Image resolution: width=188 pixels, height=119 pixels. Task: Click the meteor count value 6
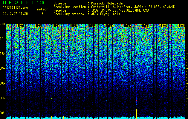click(x=42, y=14)
